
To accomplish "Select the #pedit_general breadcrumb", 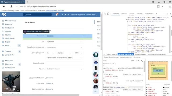I will coord(112,54).
